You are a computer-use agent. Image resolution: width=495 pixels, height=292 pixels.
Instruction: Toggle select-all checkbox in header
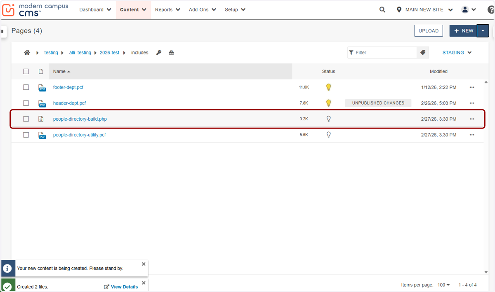pos(26,71)
